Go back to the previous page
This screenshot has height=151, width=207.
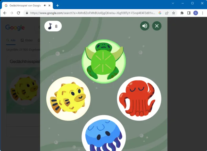(x=5, y=13)
